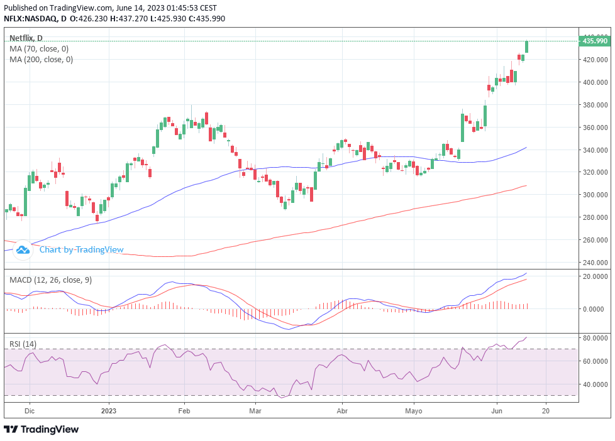This screenshot has height=441, width=615.
Task: Click the 300.000 price axis label
Action: [595, 195]
